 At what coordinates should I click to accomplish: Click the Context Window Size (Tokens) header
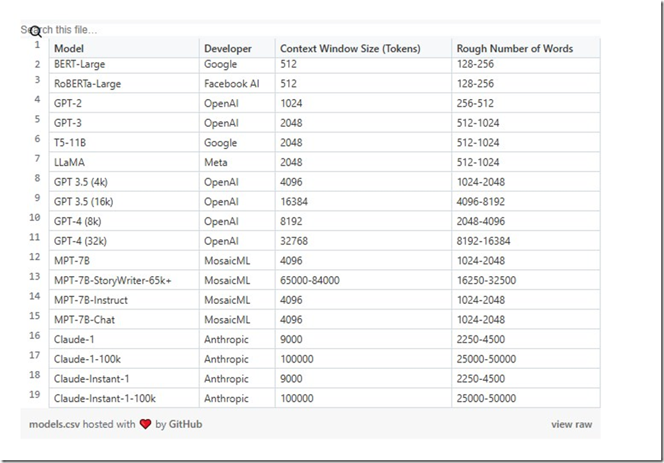(350, 48)
